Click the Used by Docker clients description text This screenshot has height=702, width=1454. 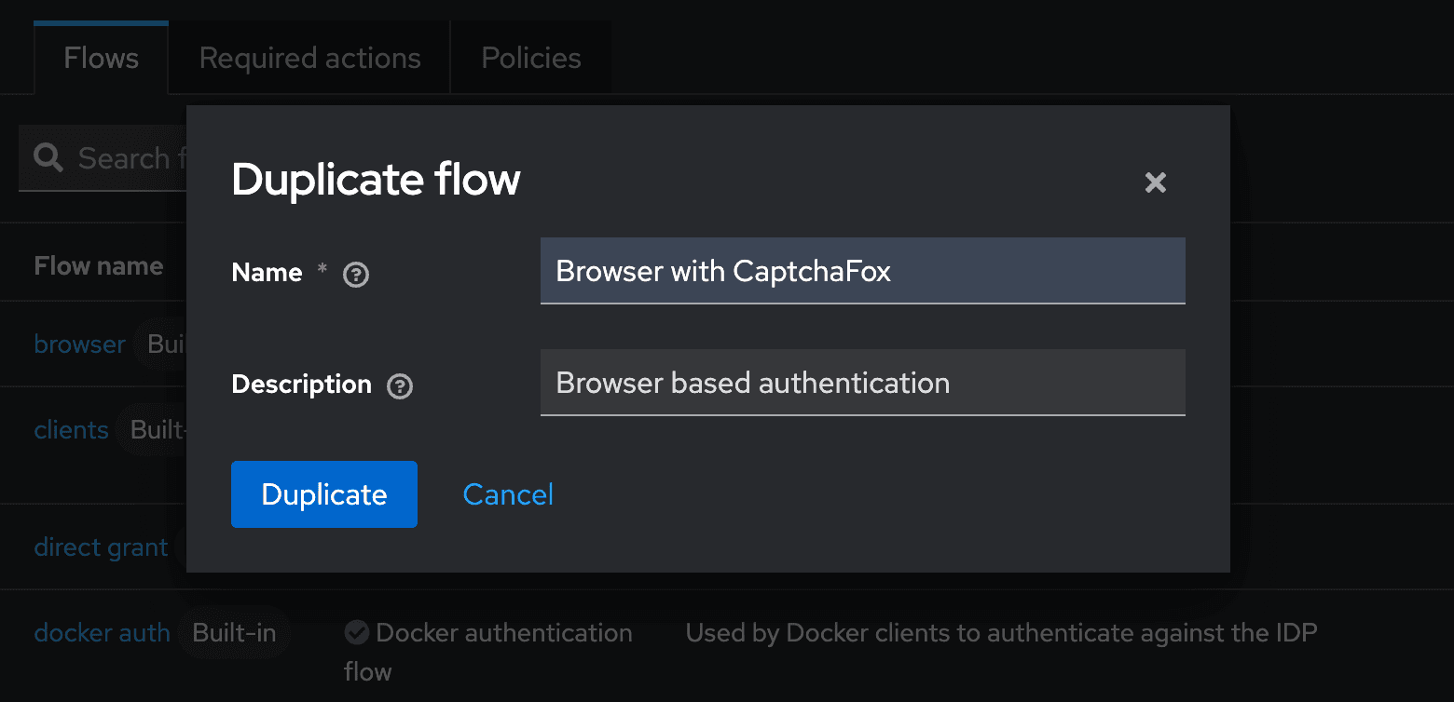coord(1001,633)
